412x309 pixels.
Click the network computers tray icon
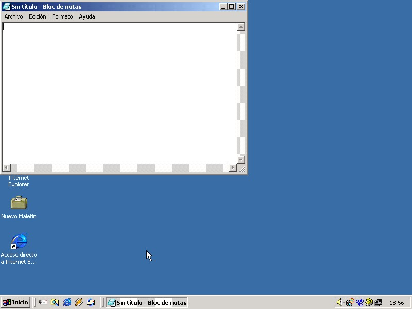(x=378, y=302)
